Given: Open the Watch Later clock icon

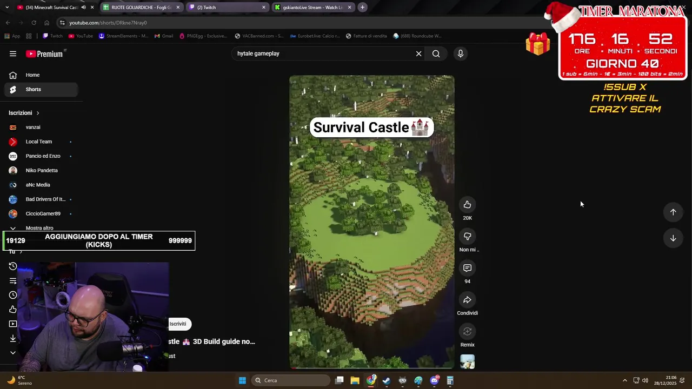Looking at the screenshot, I should [x=13, y=295].
